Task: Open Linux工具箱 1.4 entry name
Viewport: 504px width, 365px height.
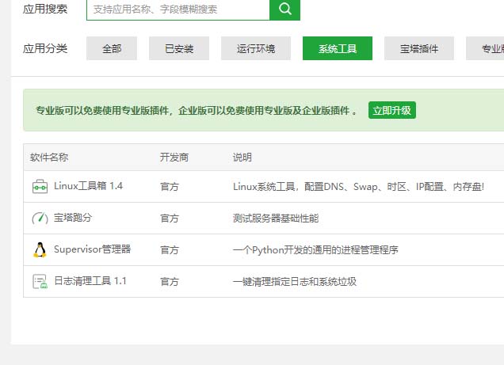Action: [89, 186]
